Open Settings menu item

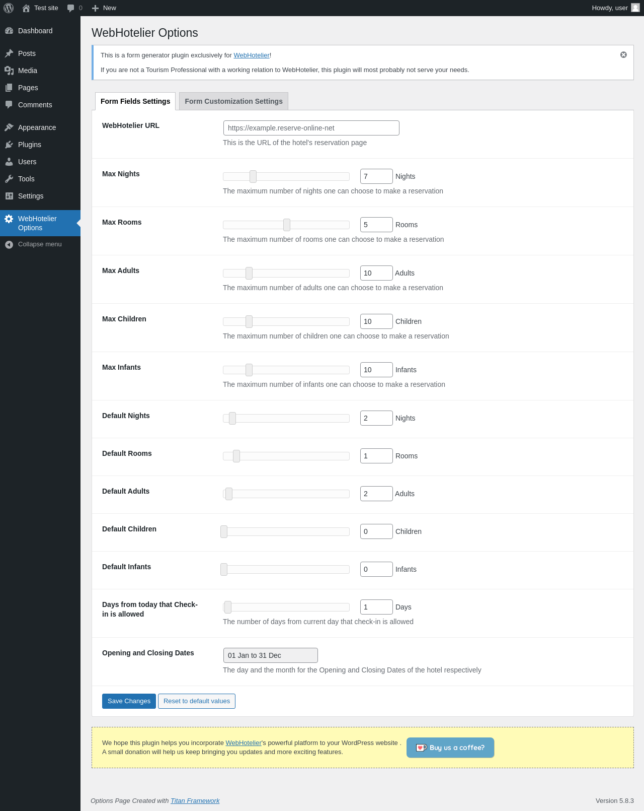click(x=40, y=196)
